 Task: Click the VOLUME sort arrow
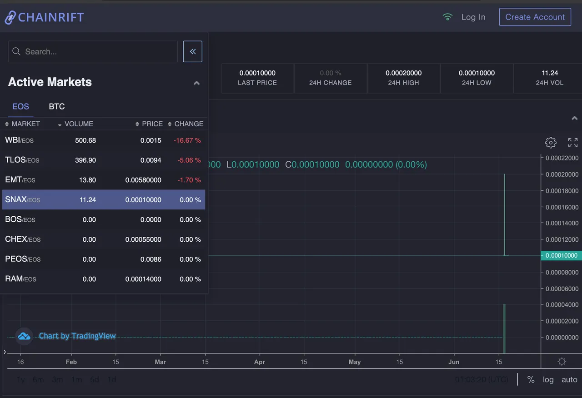tap(60, 124)
